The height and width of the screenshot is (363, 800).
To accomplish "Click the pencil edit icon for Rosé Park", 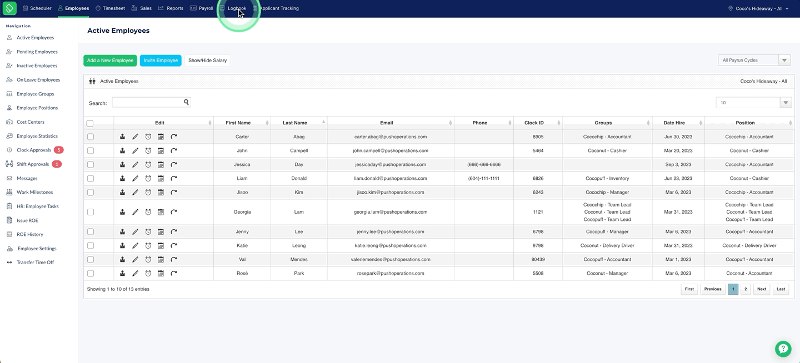I will coord(135,273).
